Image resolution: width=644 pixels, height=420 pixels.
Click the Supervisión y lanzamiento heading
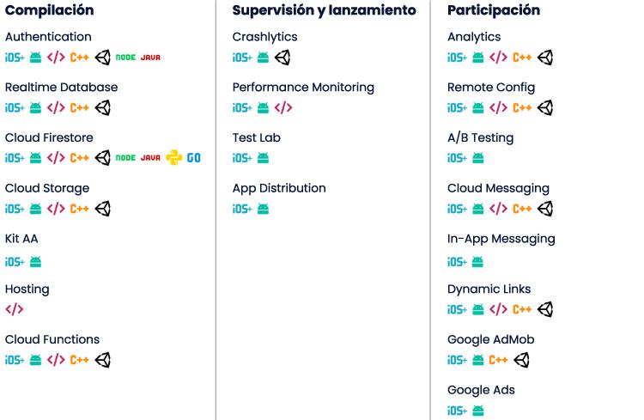pyautogui.click(x=324, y=10)
